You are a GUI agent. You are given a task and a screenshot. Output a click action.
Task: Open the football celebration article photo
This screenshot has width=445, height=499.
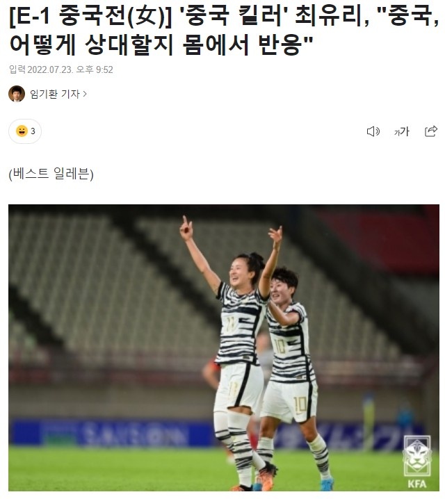click(224, 347)
